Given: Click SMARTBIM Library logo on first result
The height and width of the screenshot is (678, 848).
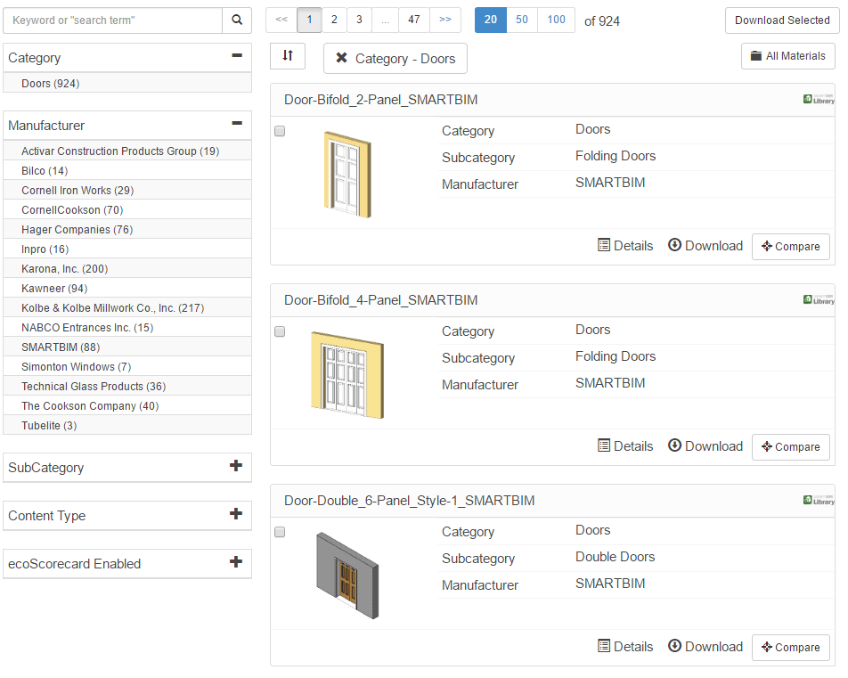Looking at the screenshot, I should coord(818,100).
